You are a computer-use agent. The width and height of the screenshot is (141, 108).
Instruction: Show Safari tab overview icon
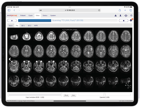pyautogui.click(x=131, y=10)
